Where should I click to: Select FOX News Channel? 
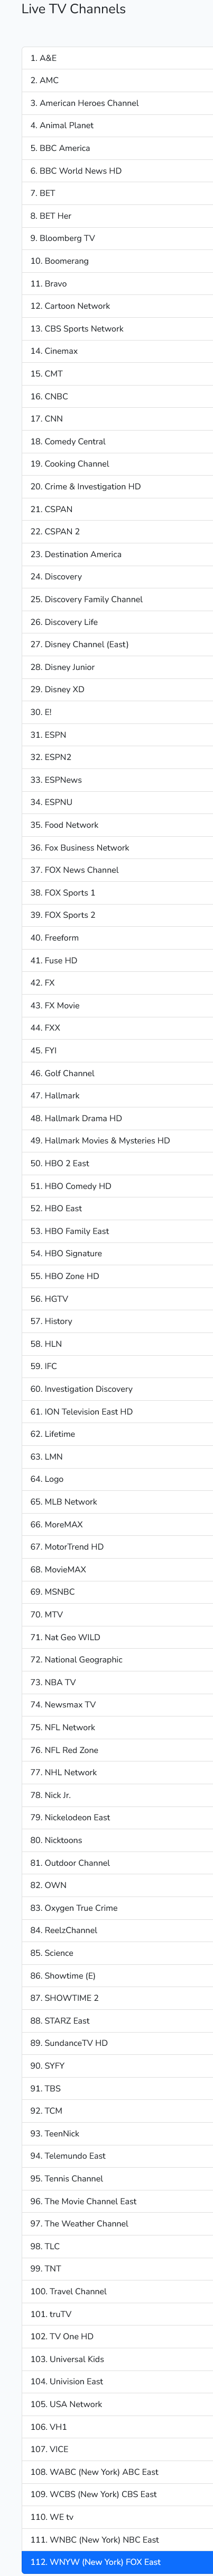[x=117, y=870]
